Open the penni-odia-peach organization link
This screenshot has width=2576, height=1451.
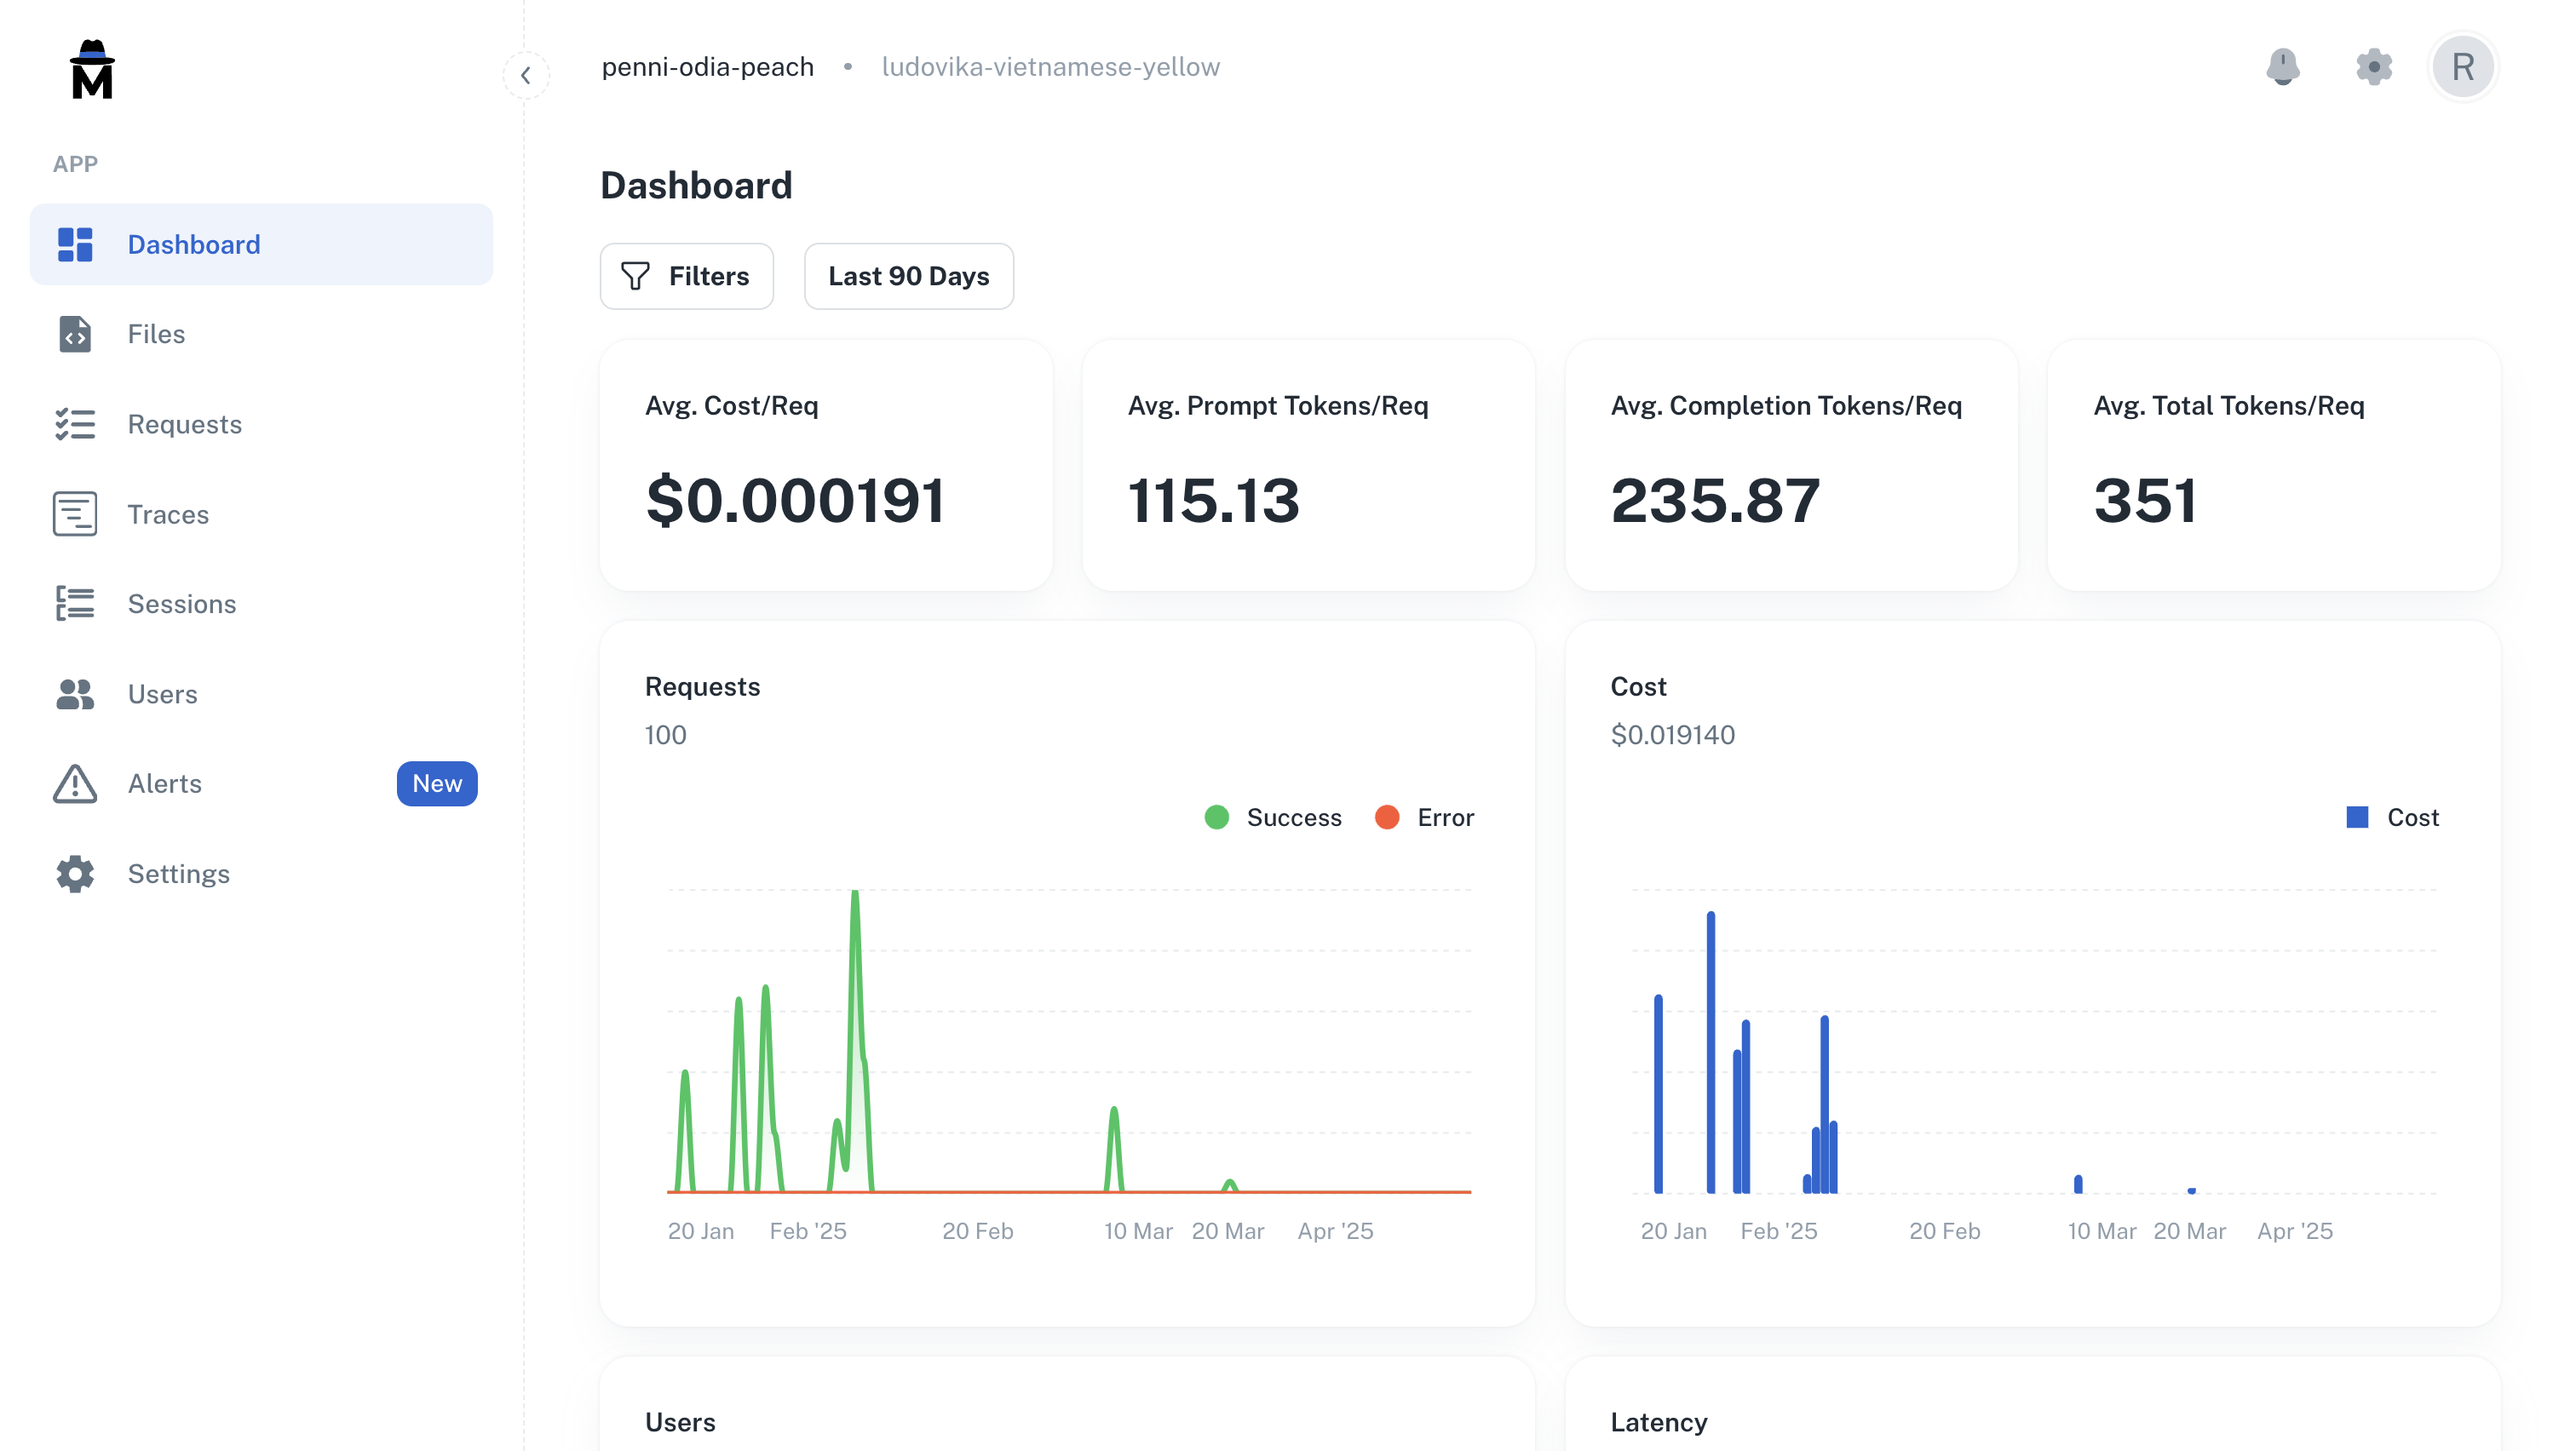(x=708, y=66)
